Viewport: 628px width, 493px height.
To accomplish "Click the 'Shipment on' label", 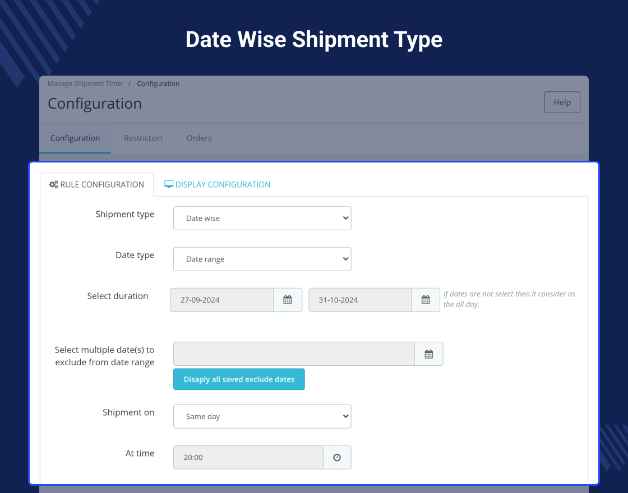I will [x=128, y=412].
